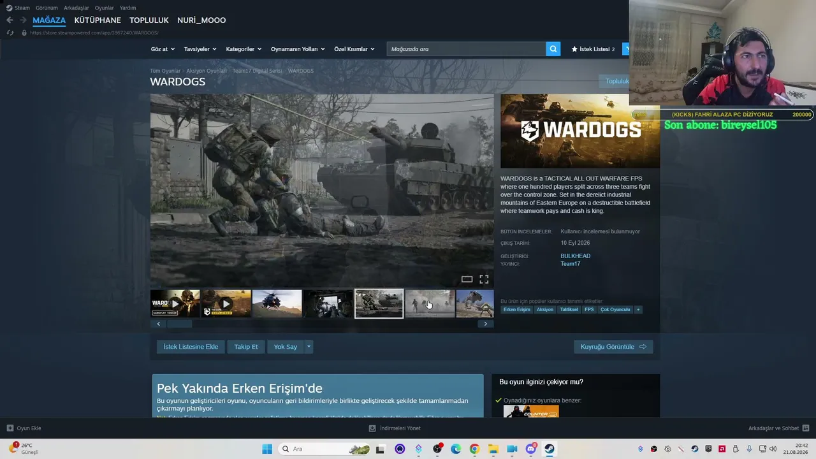Open the weather widget showing 26°C
Screen dimensions: 816x459
pos(23,449)
